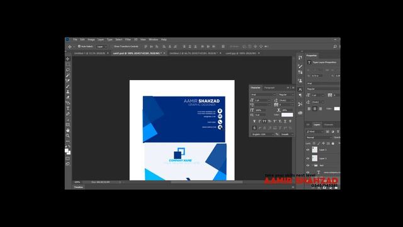403x227 pixels.
Task: Click the horizontal canvas scrollbar
Action: tap(207, 182)
